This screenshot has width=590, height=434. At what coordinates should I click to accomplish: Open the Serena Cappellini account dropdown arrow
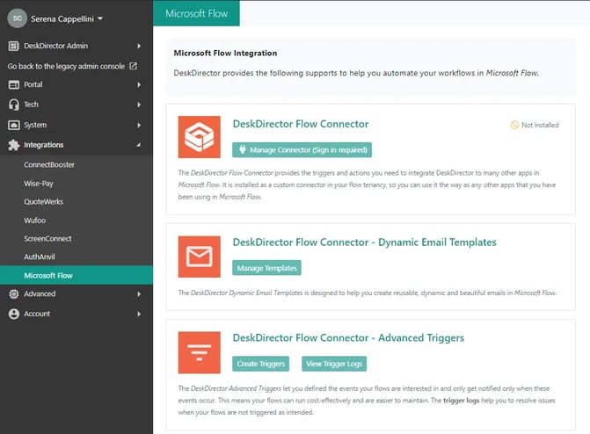tap(100, 18)
